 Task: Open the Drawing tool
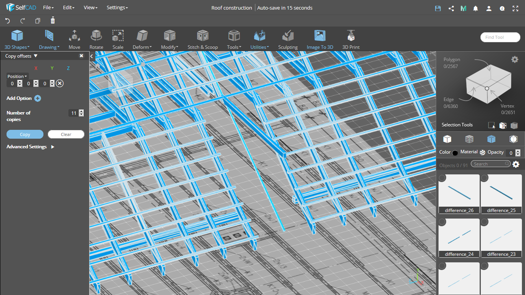point(49,40)
